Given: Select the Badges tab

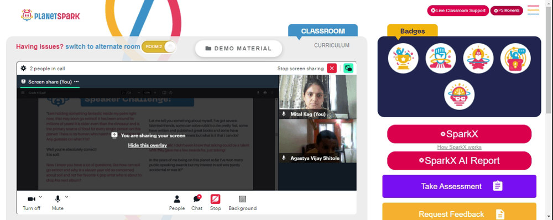Looking at the screenshot, I should click(413, 31).
